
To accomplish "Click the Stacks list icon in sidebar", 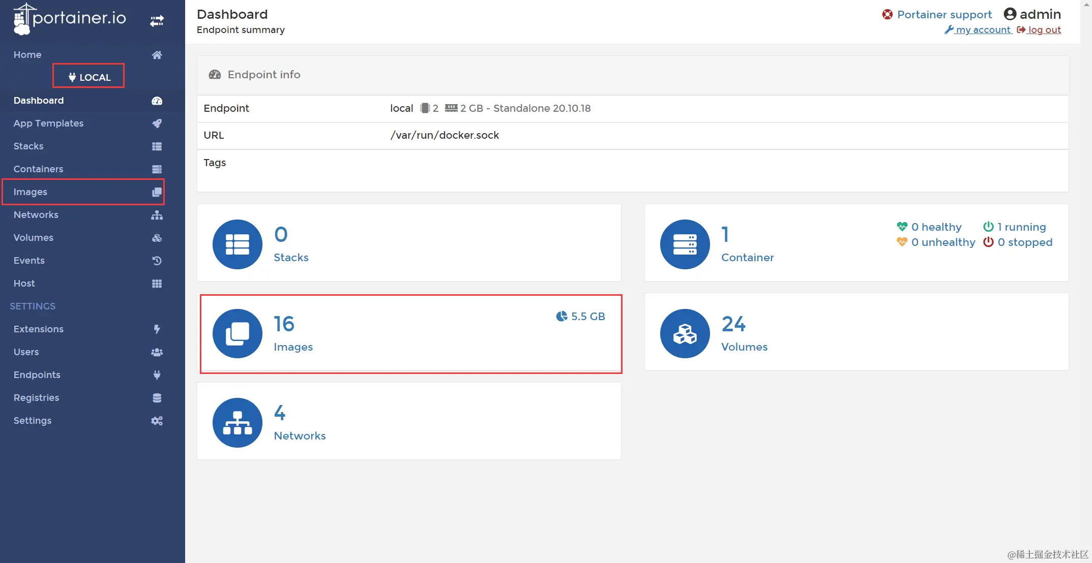I will click(x=157, y=146).
